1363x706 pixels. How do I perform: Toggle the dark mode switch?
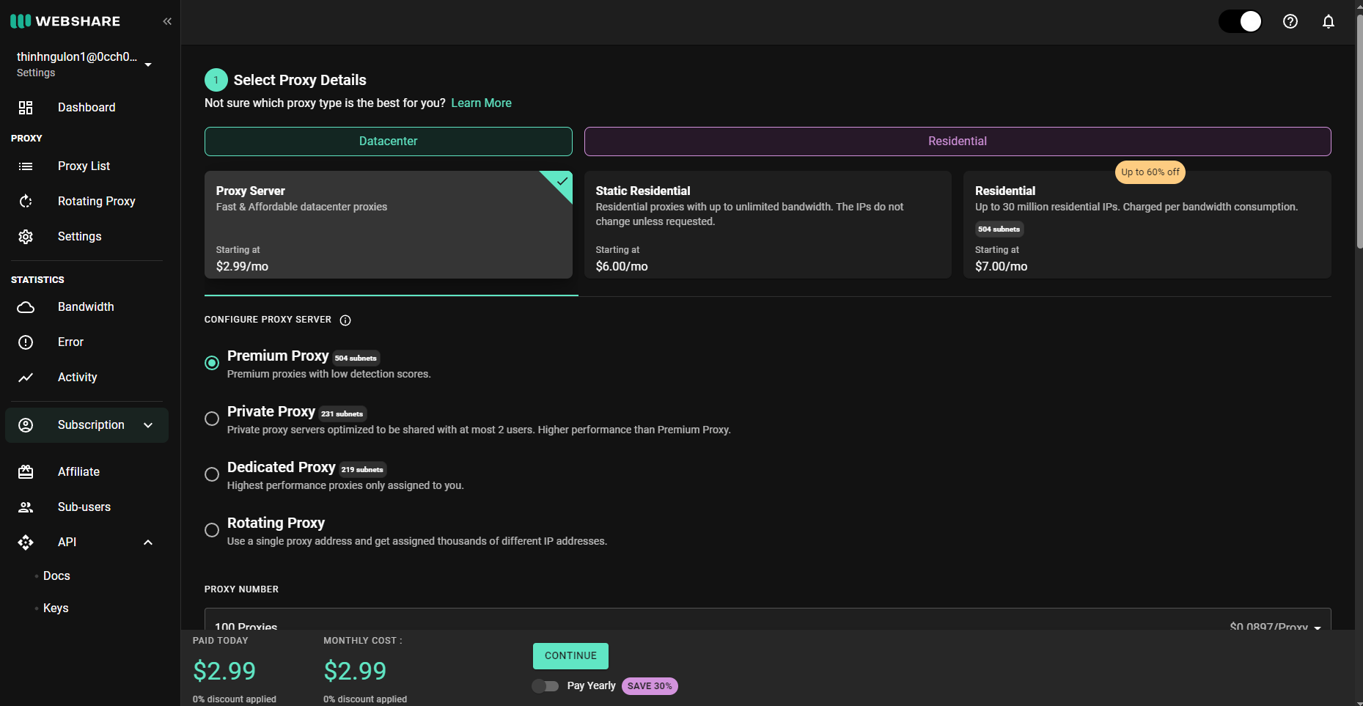pyautogui.click(x=1240, y=21)
